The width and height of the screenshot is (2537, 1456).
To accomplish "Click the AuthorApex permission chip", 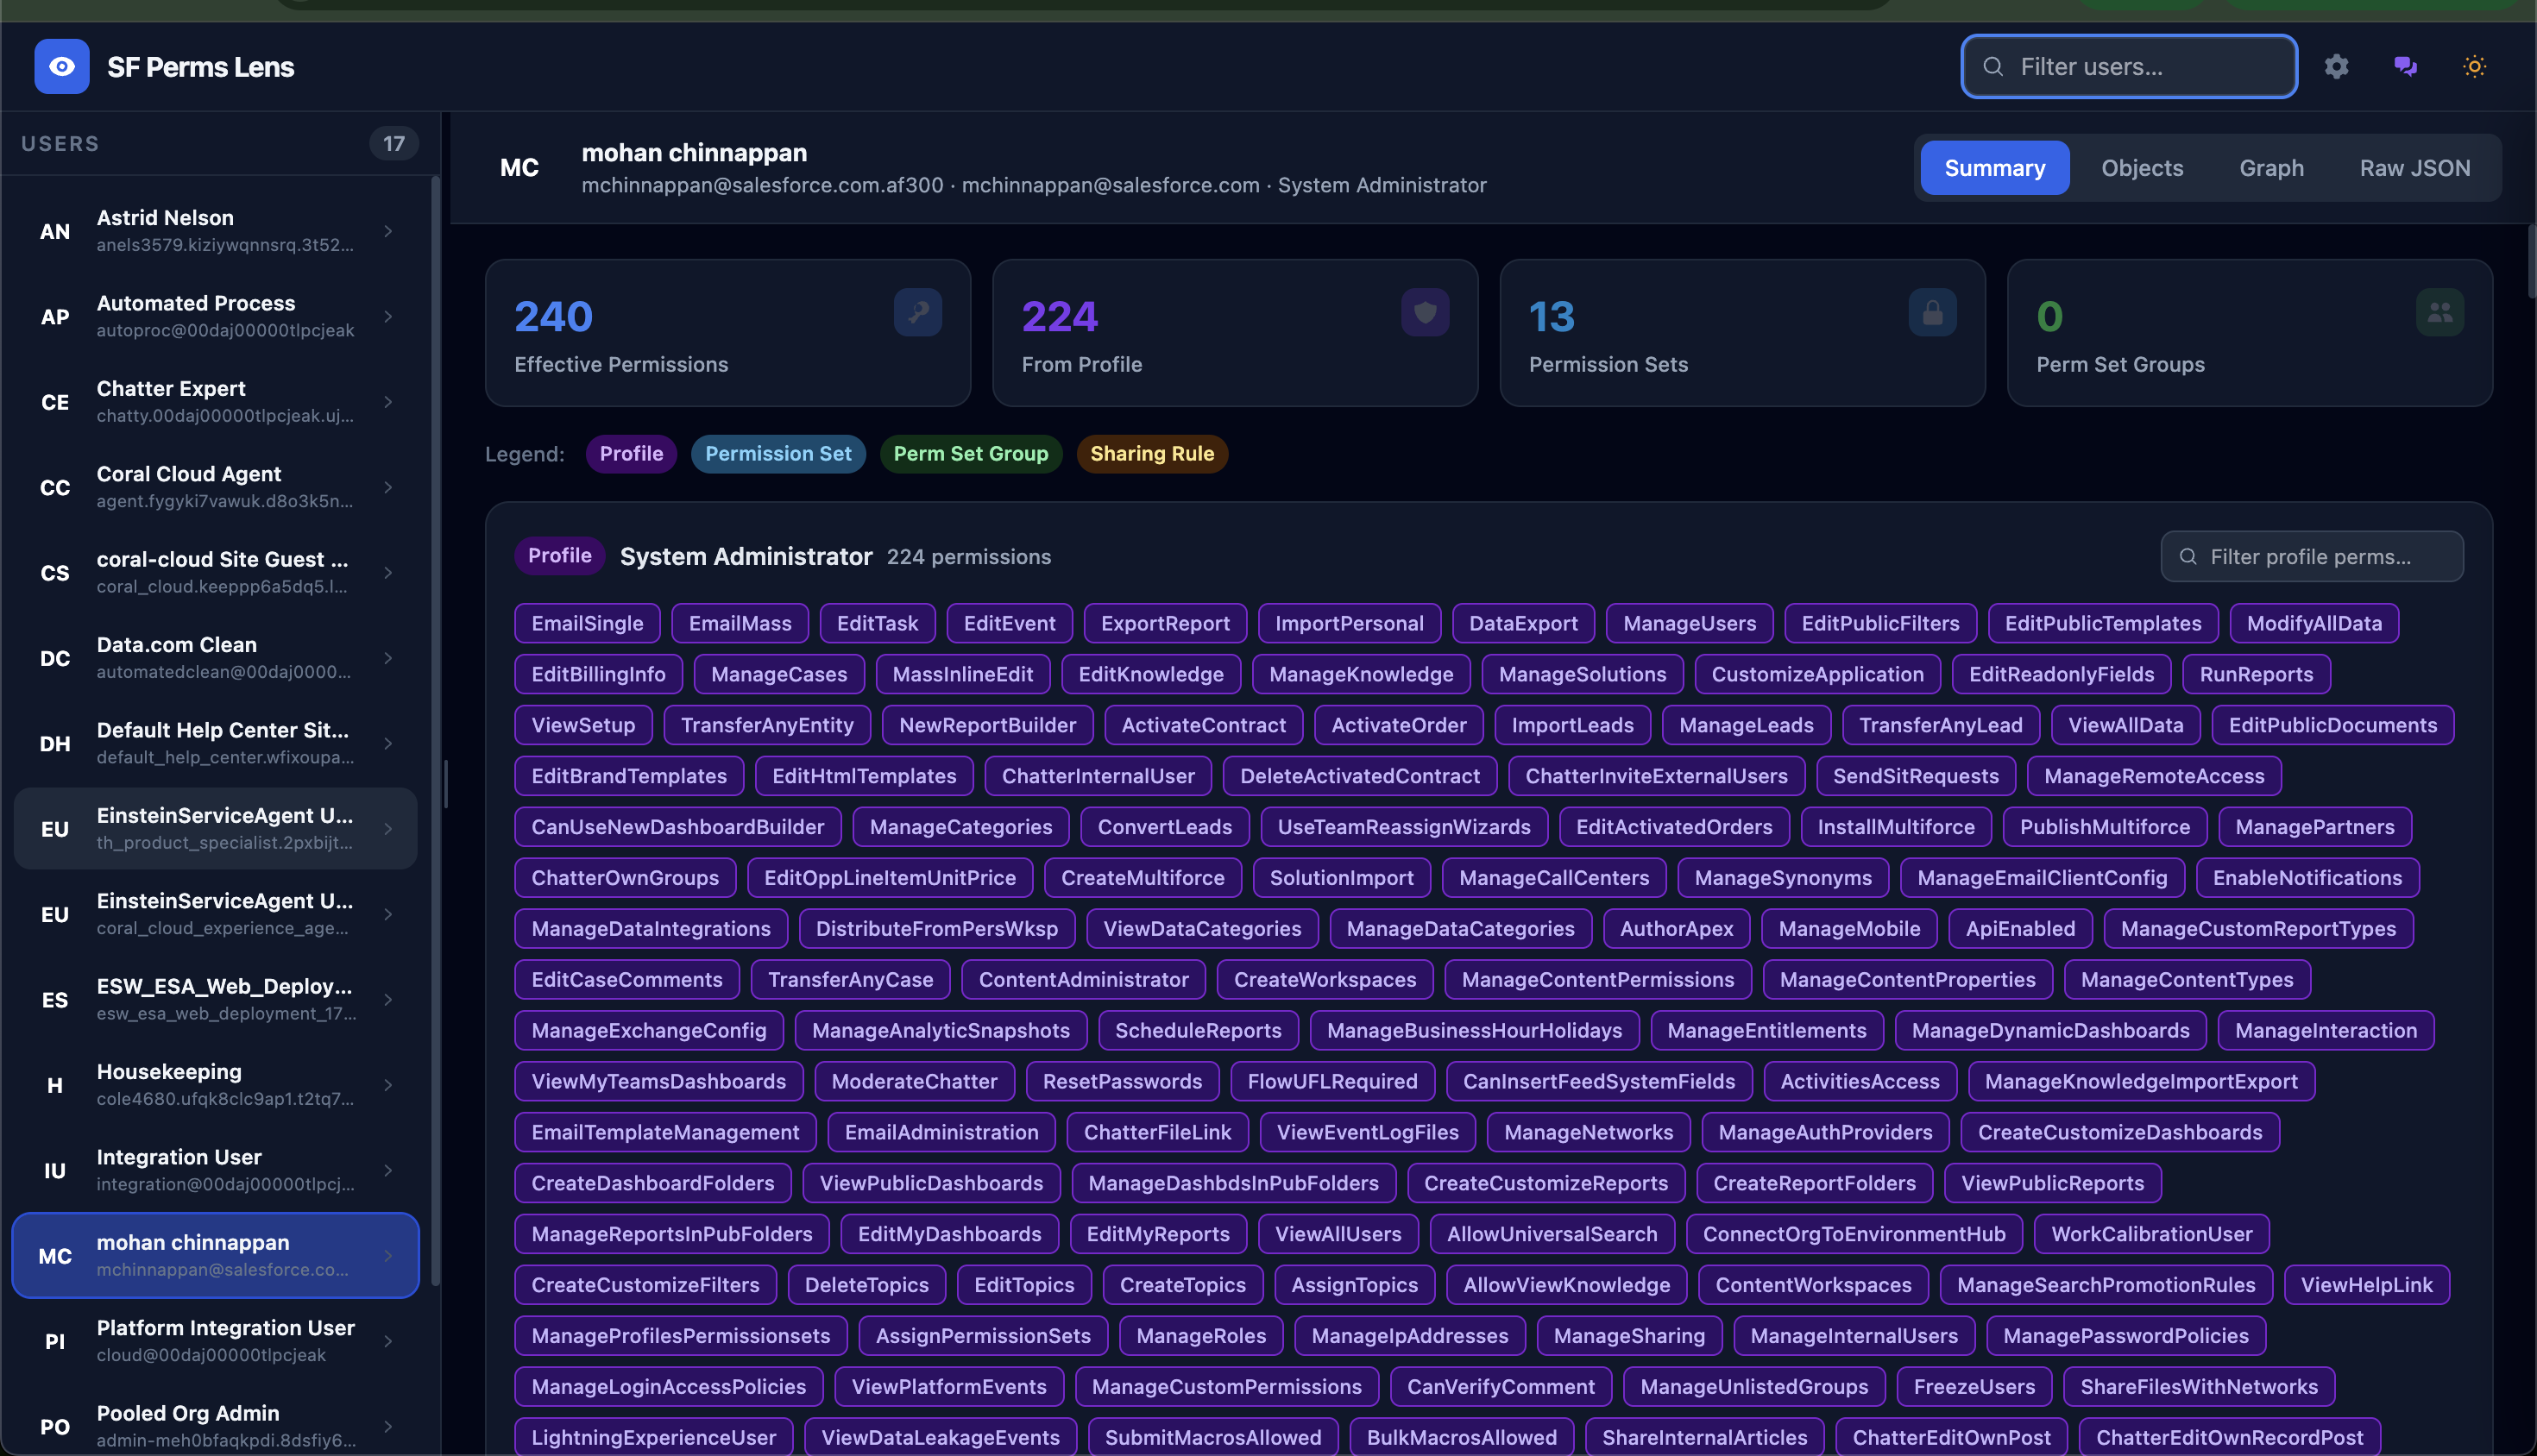I will pyautogui.click(x=1677, y=929).
